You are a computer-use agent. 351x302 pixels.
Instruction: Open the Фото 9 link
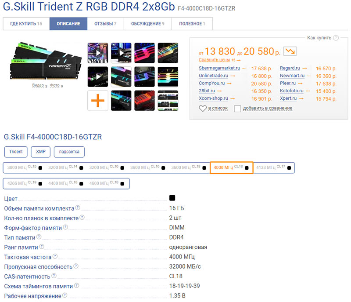56,85
